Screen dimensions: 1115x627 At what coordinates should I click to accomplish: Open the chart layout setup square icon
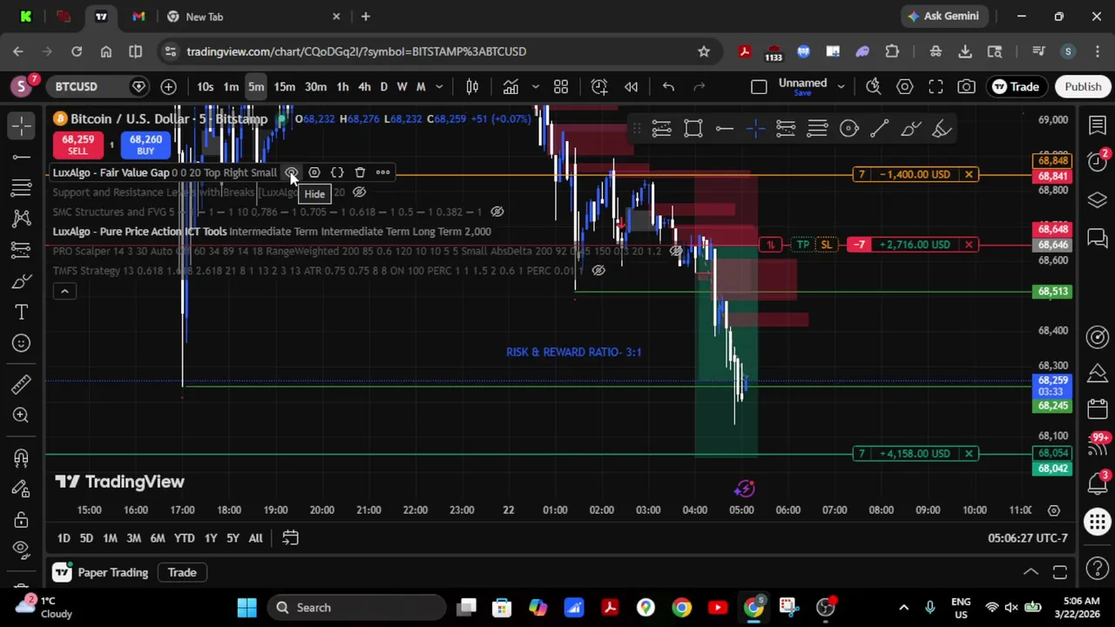[759, 86]
